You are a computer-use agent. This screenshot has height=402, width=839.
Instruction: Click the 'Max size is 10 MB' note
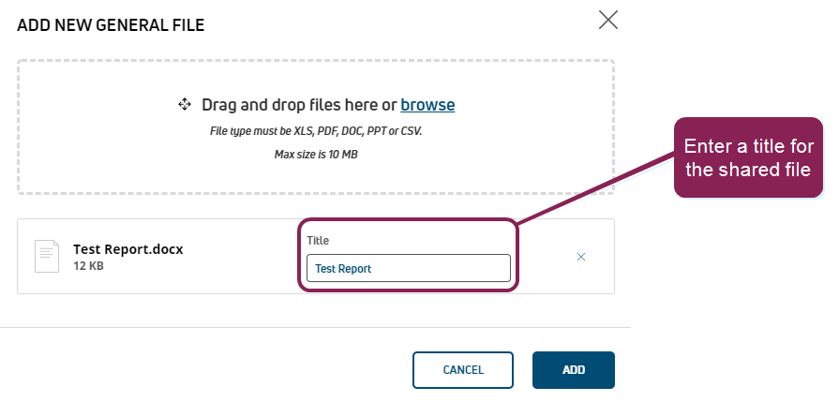pos(316,154)
